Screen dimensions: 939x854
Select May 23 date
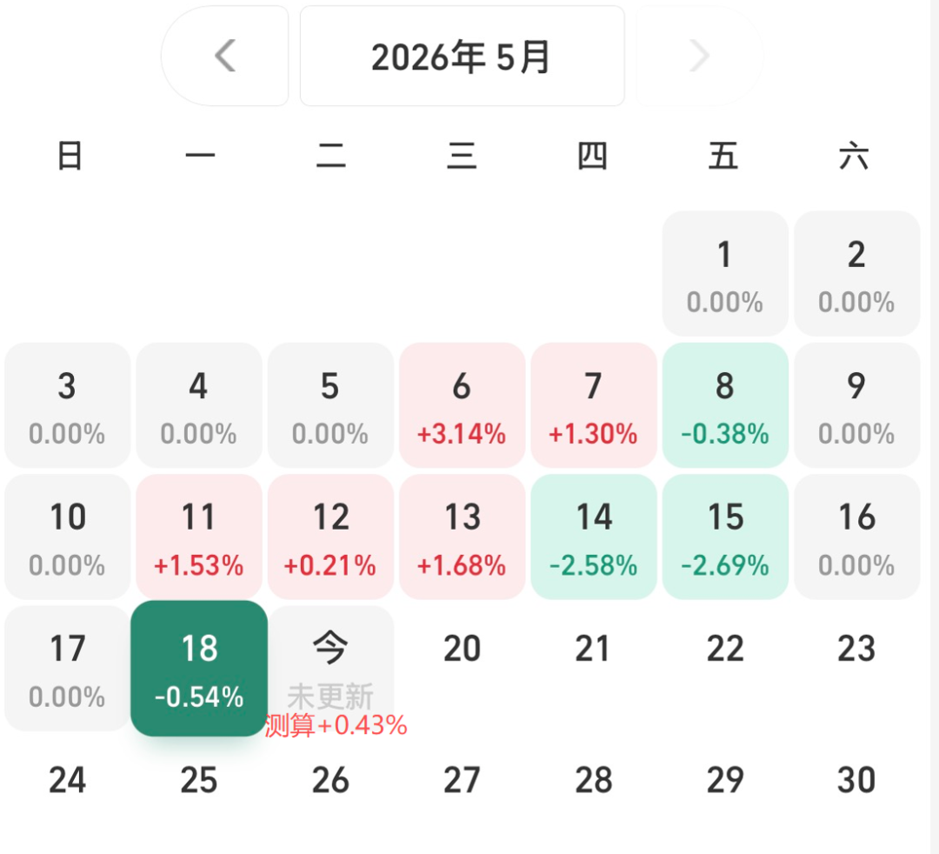tap(857, 649)
